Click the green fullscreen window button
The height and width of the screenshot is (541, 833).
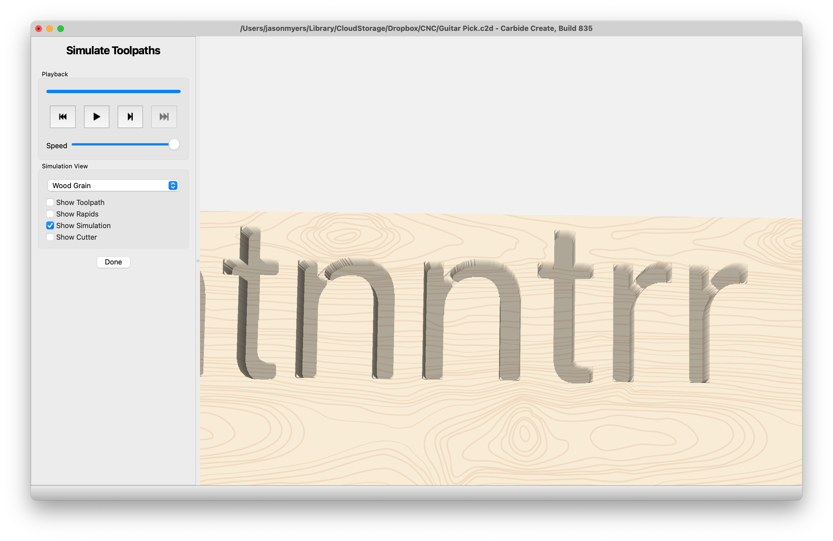point(61,29)
